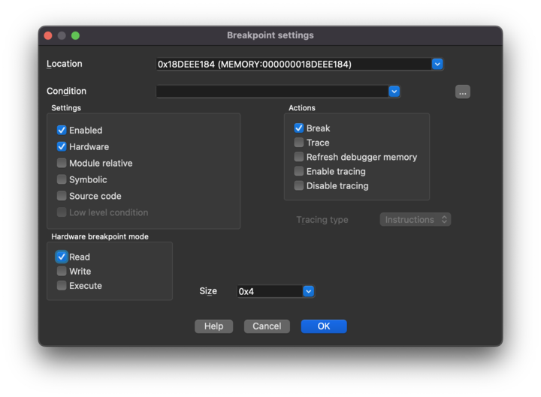
Task: Close the Breakpoint settings dialog window
Action: click(x=48, y=35)
